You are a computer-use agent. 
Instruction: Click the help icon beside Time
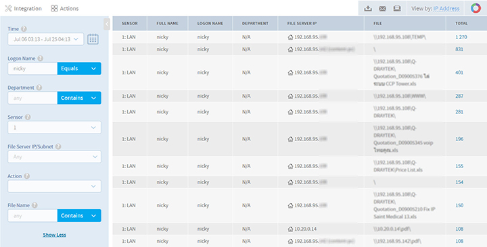[24, 29]
